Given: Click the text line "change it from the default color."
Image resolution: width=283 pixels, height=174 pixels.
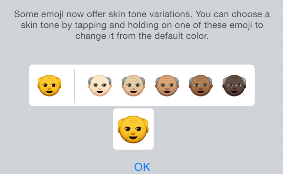Looking at the screenshot, I should (x=142, y=36).
